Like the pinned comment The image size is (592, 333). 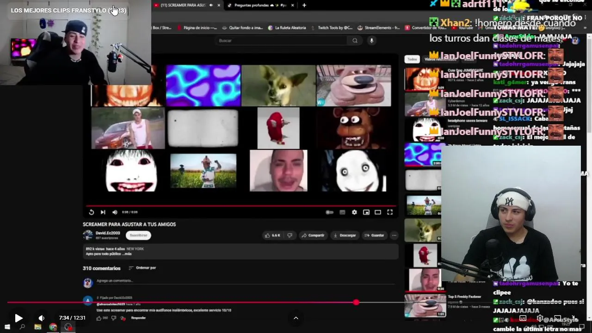(99, 318)
